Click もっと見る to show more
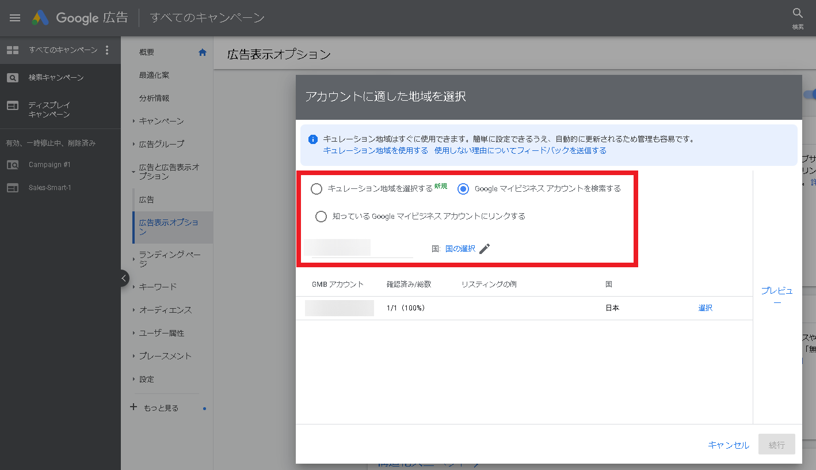816x470 pixels. [161, 408]
